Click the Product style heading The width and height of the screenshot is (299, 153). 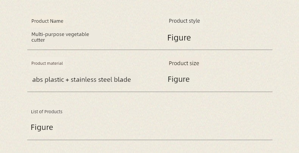click(184, 21)
